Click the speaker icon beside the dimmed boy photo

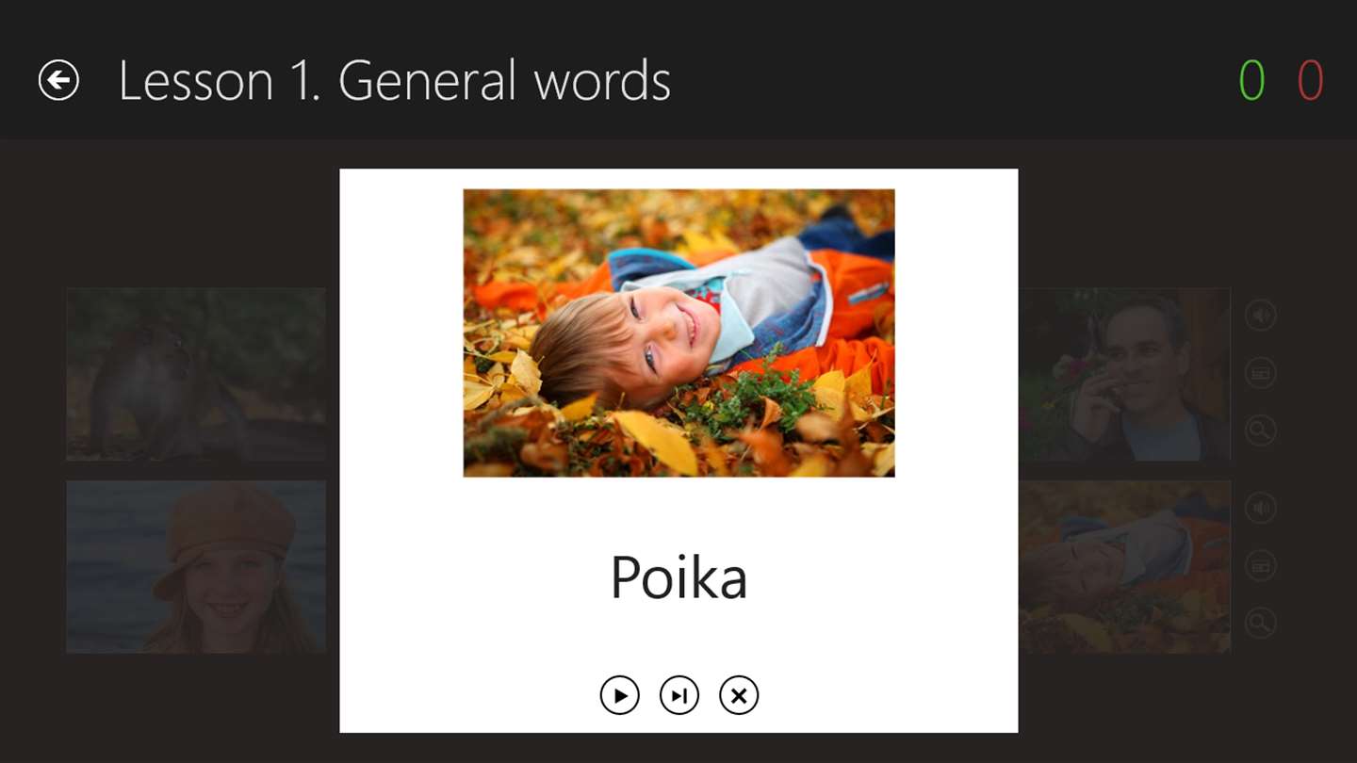[x=1260, y=509]
